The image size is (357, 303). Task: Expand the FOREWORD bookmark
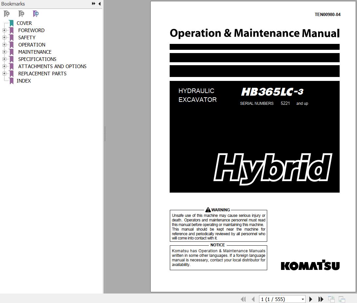click(4, 30)
